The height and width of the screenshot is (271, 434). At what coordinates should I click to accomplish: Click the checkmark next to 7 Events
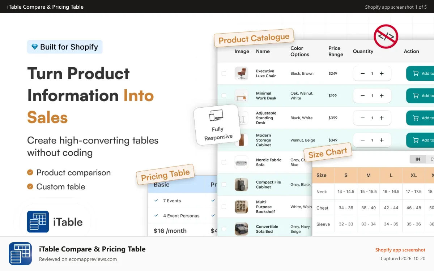[156, 201]
